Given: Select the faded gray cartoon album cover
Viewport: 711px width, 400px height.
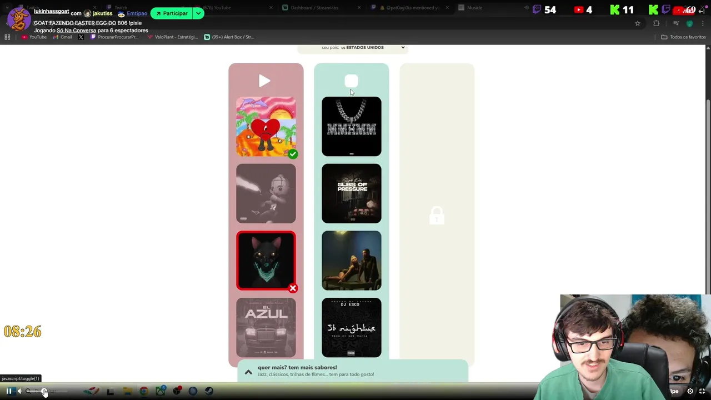Looking at the screenshot, I should (x=266, y=193).
